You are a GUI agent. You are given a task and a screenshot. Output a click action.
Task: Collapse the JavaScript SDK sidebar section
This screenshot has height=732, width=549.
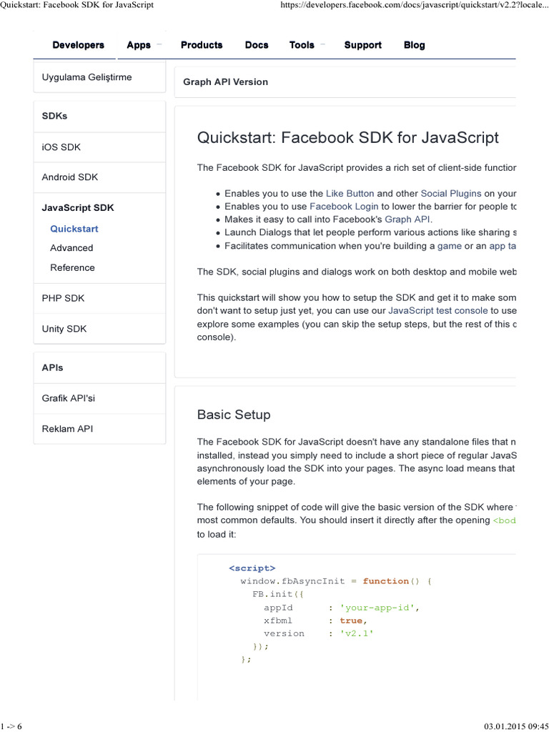pyautogui.click(x=78, y=208)
